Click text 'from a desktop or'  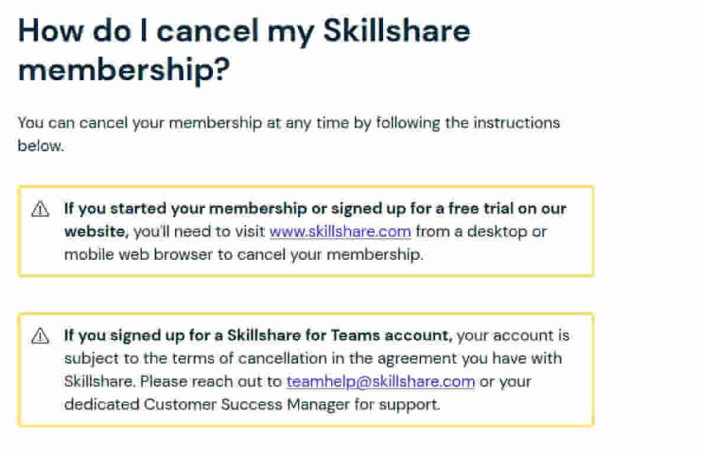click(481, 232)
